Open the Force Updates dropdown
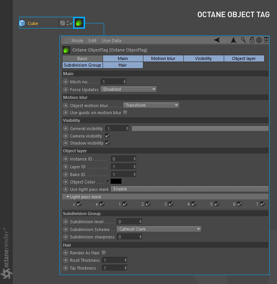 129,89
